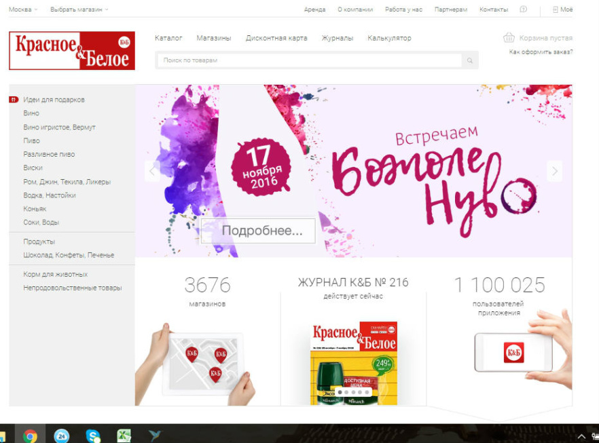Screen dimensions: 599x443
Task: Click ЖУРНАЛ К&Б № 216 heading
Action: click(353, 282)
